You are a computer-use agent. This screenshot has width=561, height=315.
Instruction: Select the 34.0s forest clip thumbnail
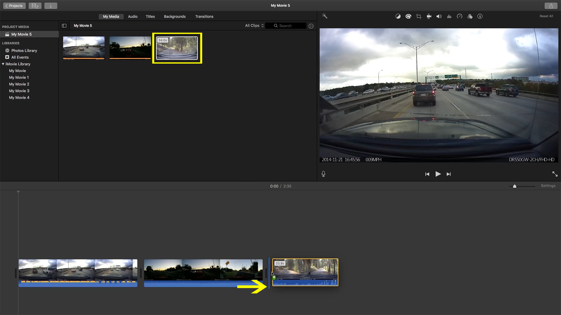[177, 48]
